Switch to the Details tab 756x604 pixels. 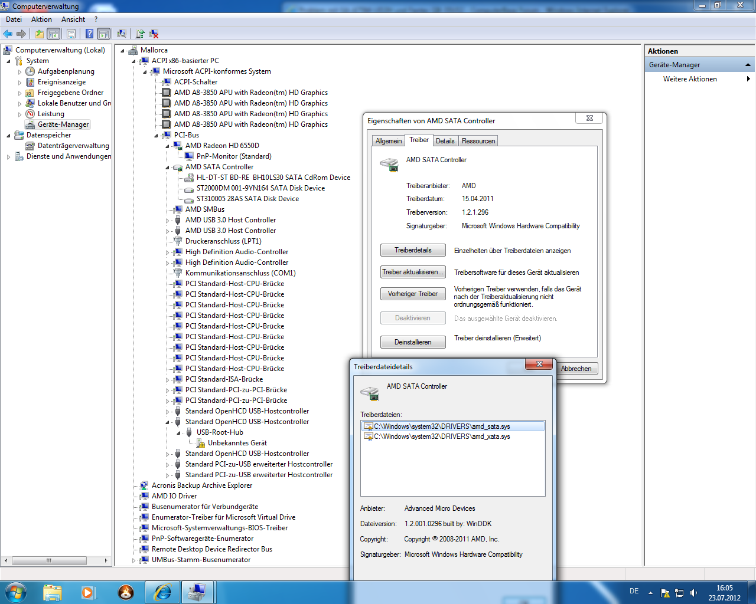tap(445, 141)
